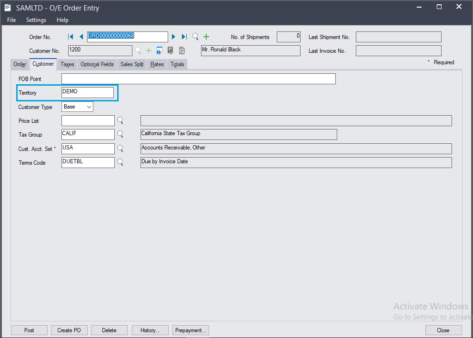Create a new order with the green plus
The image size is (473, 338).
pyautogui.click(x=206, y=37)
